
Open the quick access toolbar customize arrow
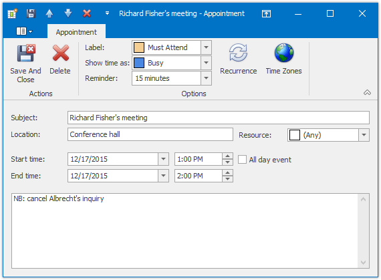tap(107, 13)
